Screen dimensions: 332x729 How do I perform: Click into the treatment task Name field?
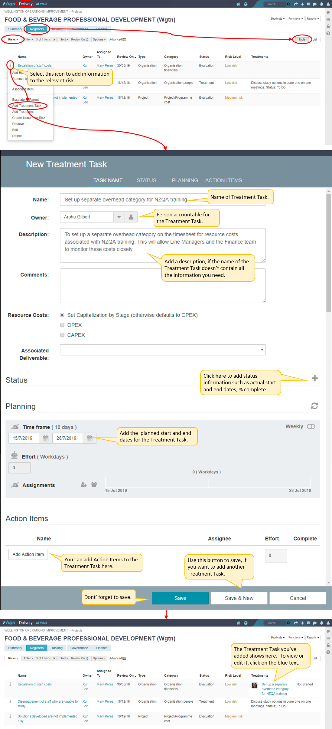tap(163, 200)
